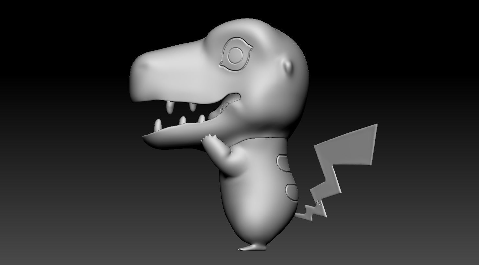Click the model's foot at the bottom

pos(253,247)
